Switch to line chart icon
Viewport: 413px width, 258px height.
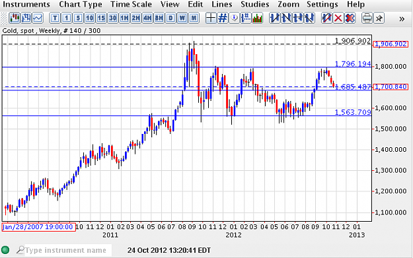(x=38, y=18)
